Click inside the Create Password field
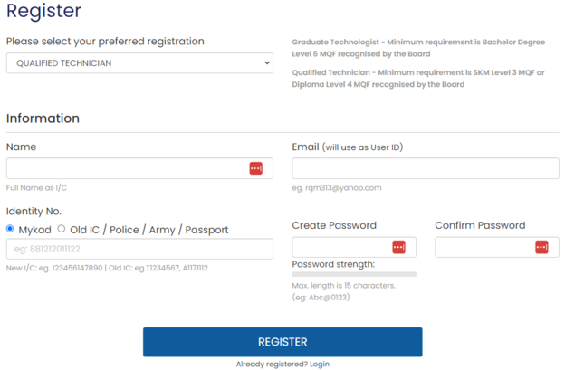565x370 pixels. pos(340,247)
